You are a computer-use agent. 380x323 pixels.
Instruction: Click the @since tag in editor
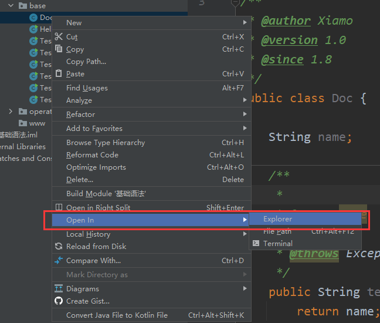282,60
